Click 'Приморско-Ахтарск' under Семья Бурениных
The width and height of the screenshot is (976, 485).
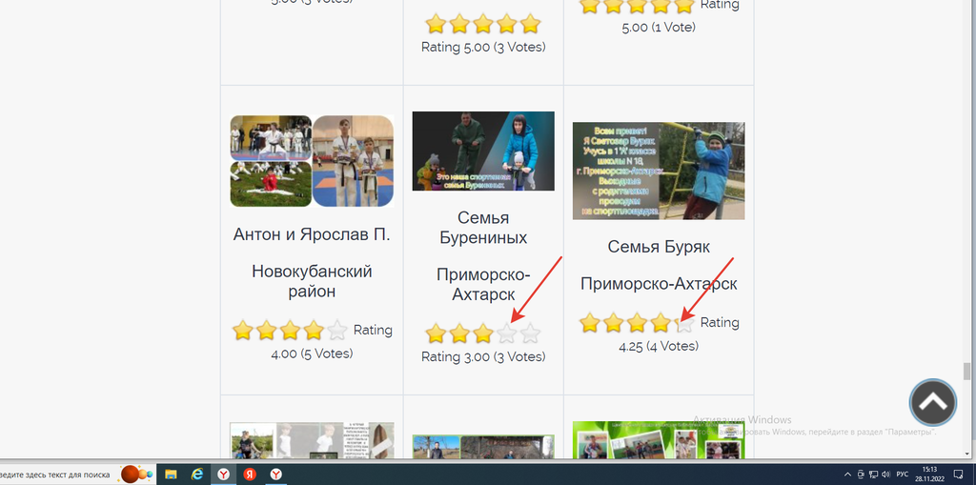483,285
